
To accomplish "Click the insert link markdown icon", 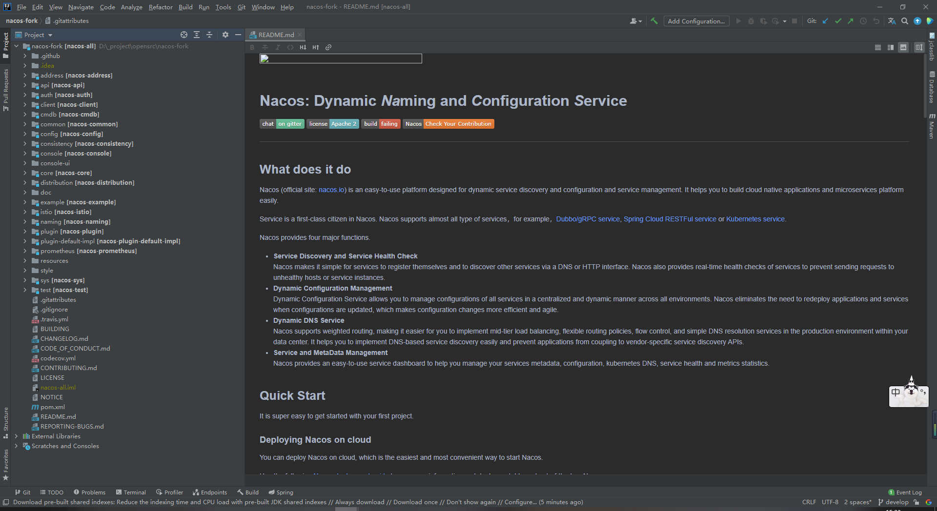I will click(328, 47).
